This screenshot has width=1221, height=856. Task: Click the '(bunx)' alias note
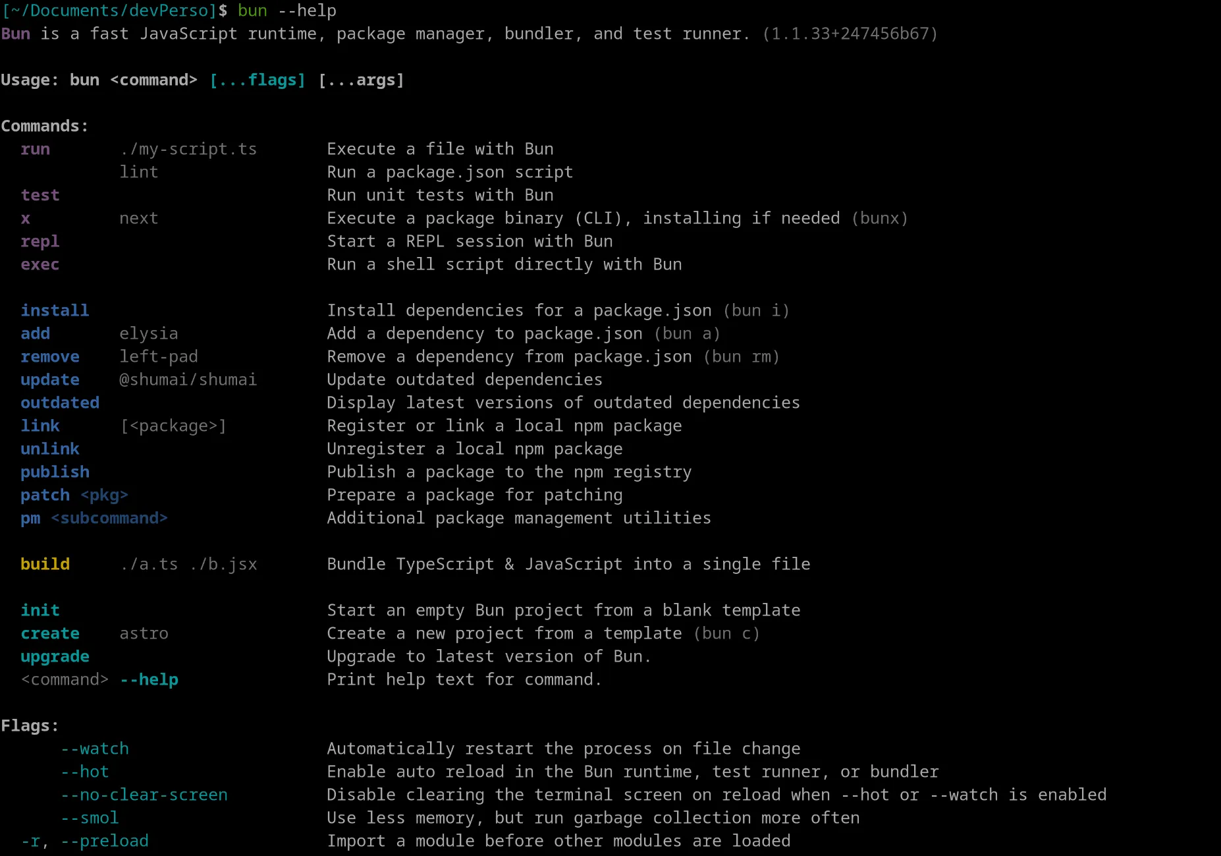(880, 218)
